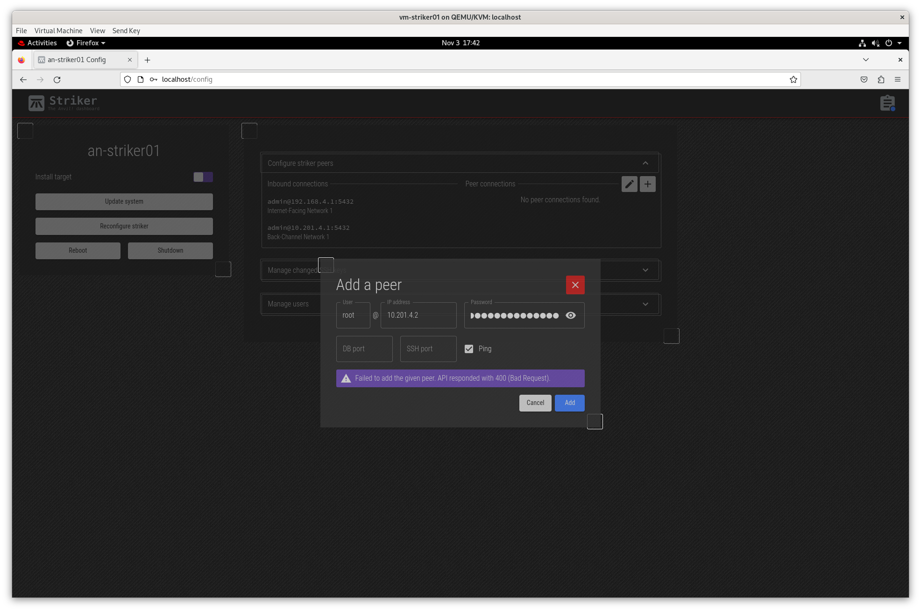Screen dimensions: 921x611
Task: Open the Virtual Machine menu
Action: pos(58,31)
